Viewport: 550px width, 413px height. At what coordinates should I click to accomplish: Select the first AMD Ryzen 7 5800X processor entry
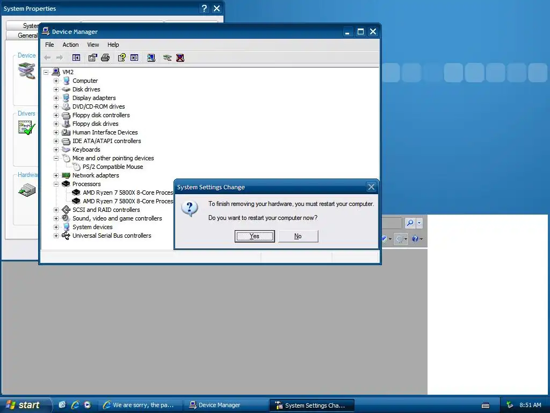pyautogui.click(x=128, y=193)
